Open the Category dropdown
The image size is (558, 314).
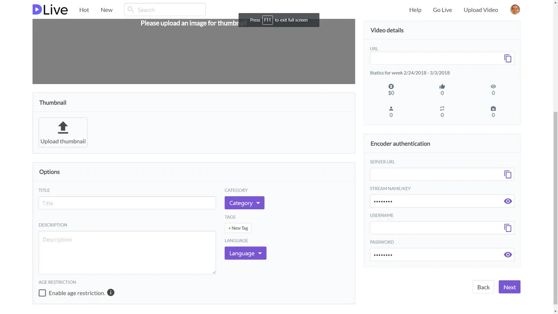click(x=245, y=203)
